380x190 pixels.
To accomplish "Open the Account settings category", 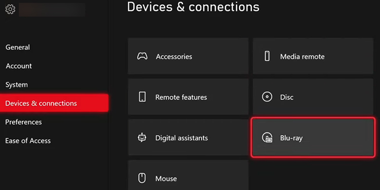I will 19,66.
